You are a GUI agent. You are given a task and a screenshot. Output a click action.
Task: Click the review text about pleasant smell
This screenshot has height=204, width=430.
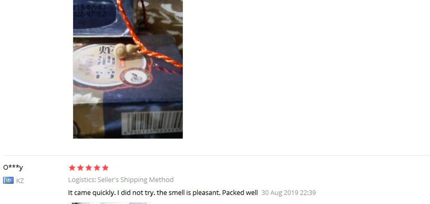coord(163,192)
